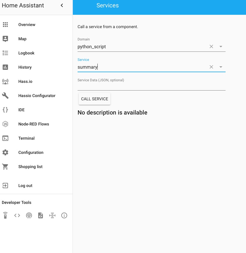
Task: Click the Shopping list cart icon
Action: point(5,167)
